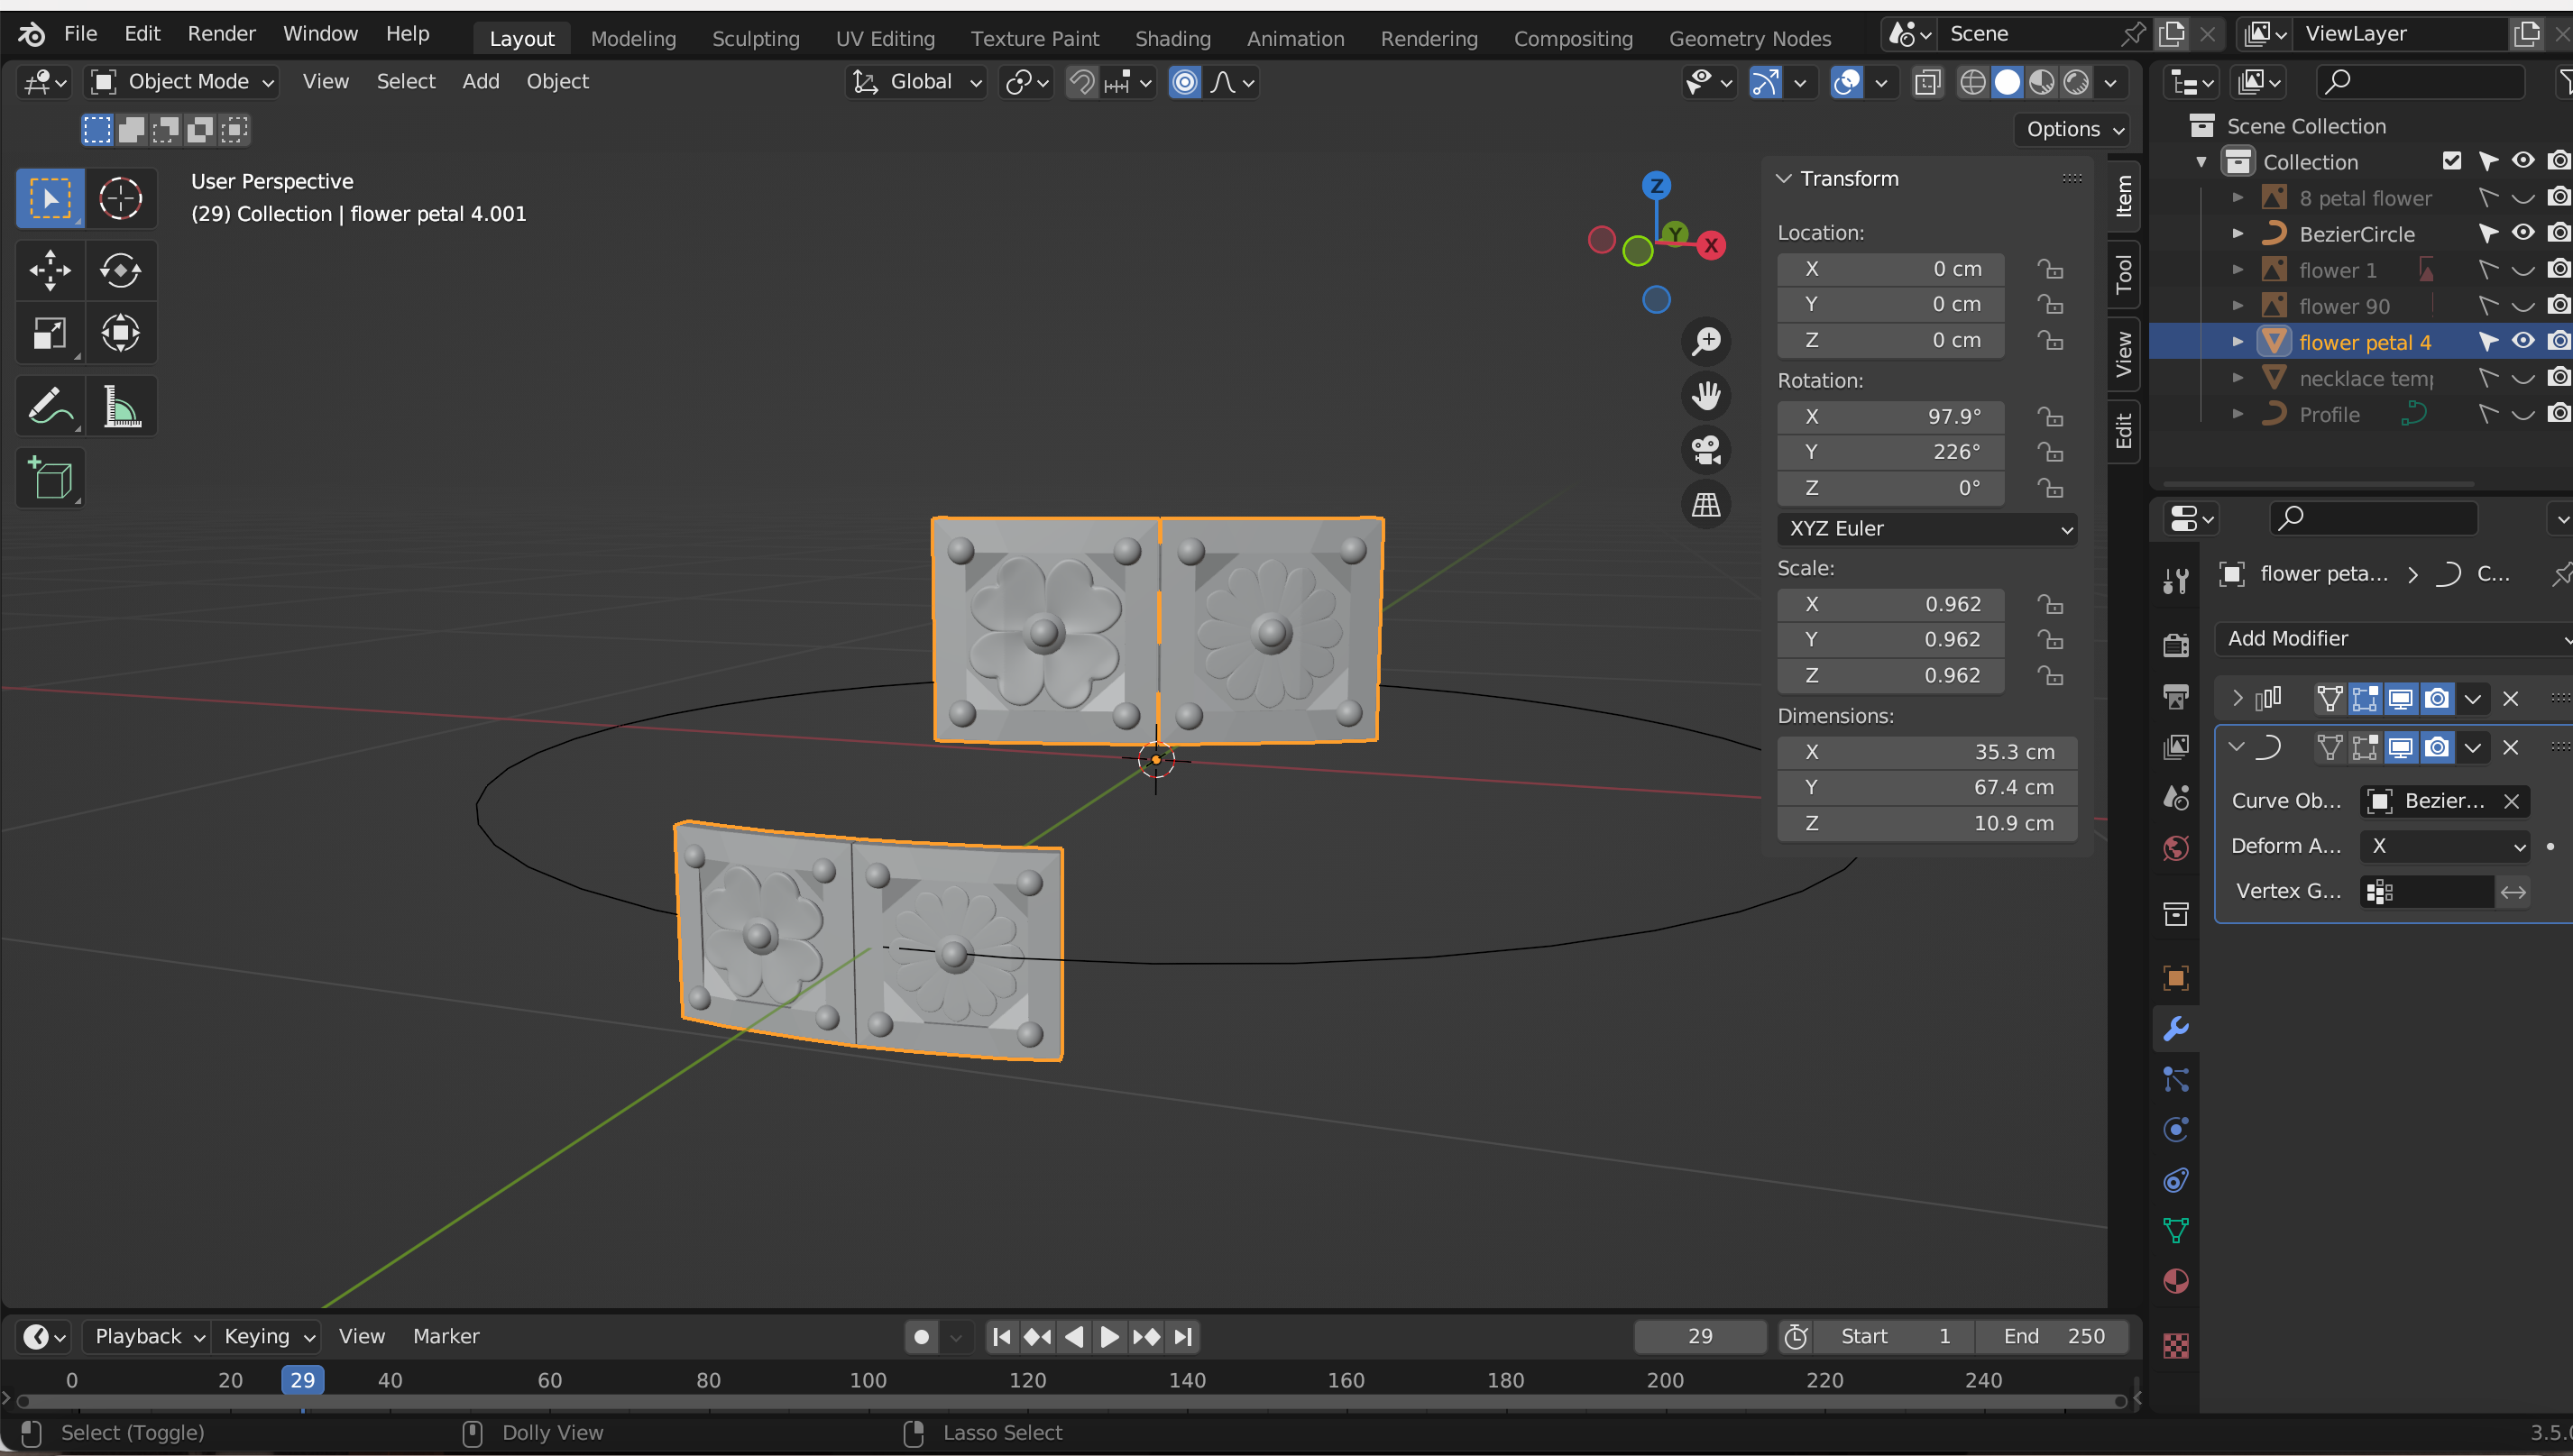Switch to Sculpting workspace tab
Viewport: 2573px width, 1456px height.
click(x=755, y=38)
